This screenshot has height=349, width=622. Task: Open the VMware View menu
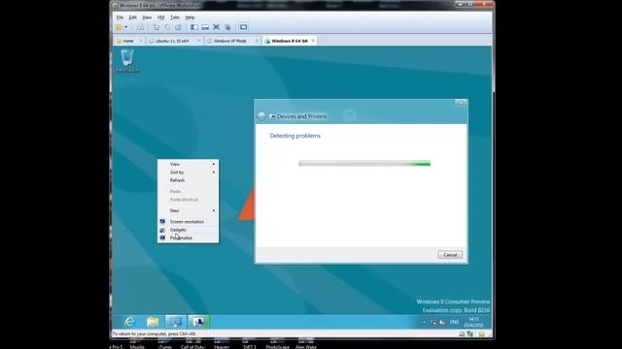pyautogui.click(x=147, y=17)
